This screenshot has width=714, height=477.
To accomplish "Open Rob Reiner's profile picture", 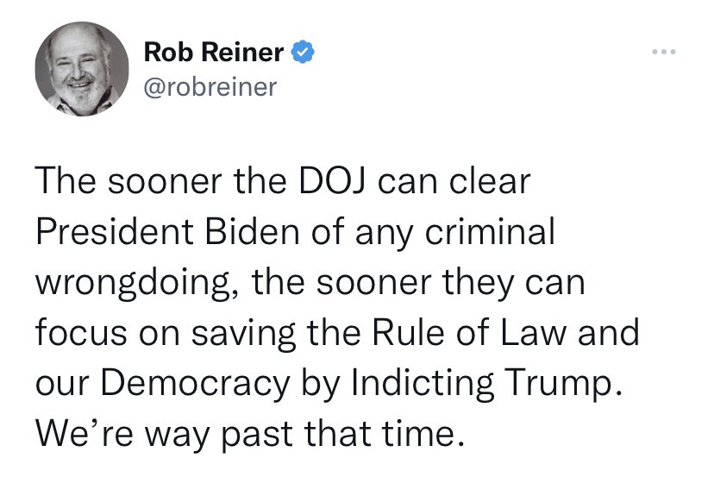I will tap(82, 69).
